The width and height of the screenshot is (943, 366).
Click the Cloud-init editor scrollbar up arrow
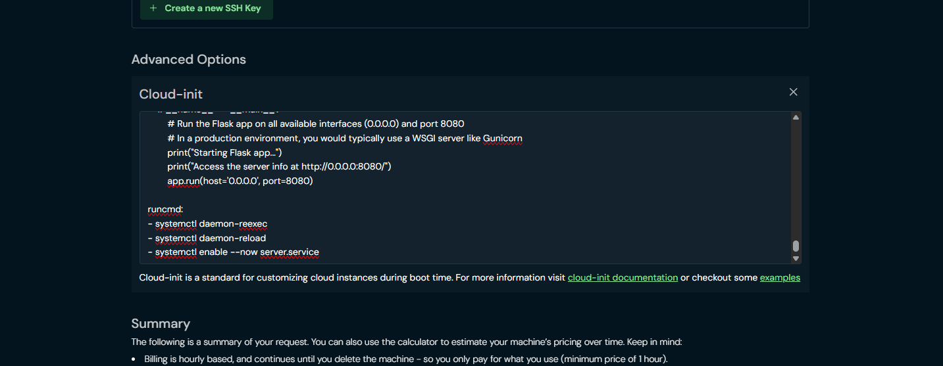796,118
